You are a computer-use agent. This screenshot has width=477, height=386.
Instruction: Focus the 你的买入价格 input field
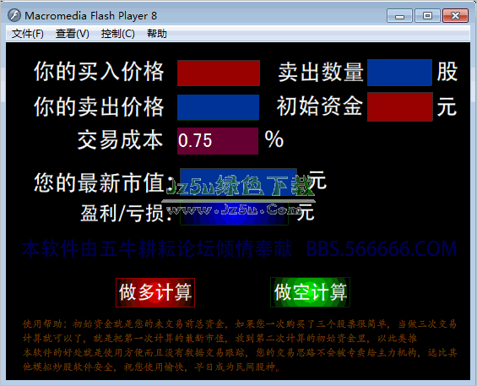219,73
